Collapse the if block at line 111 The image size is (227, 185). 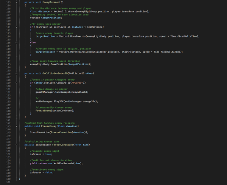[x=16, y=28]
